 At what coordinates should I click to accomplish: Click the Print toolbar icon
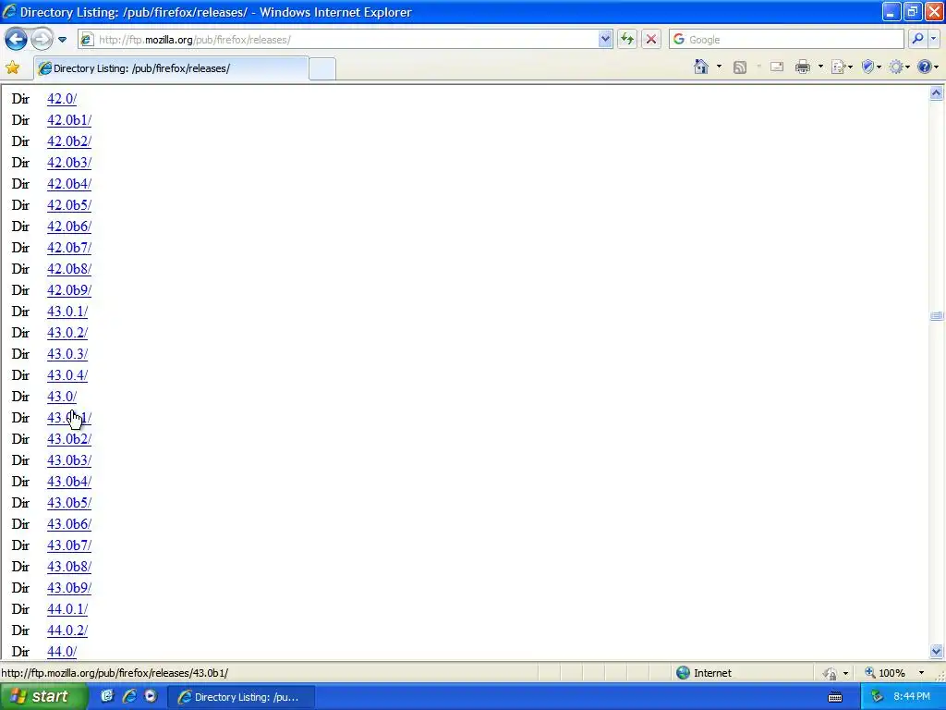click(x=803, y=67)
